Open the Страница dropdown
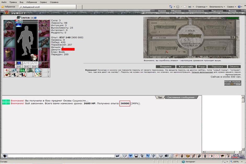The width and height of the screenshot is (246, 164). pos(202,7)
